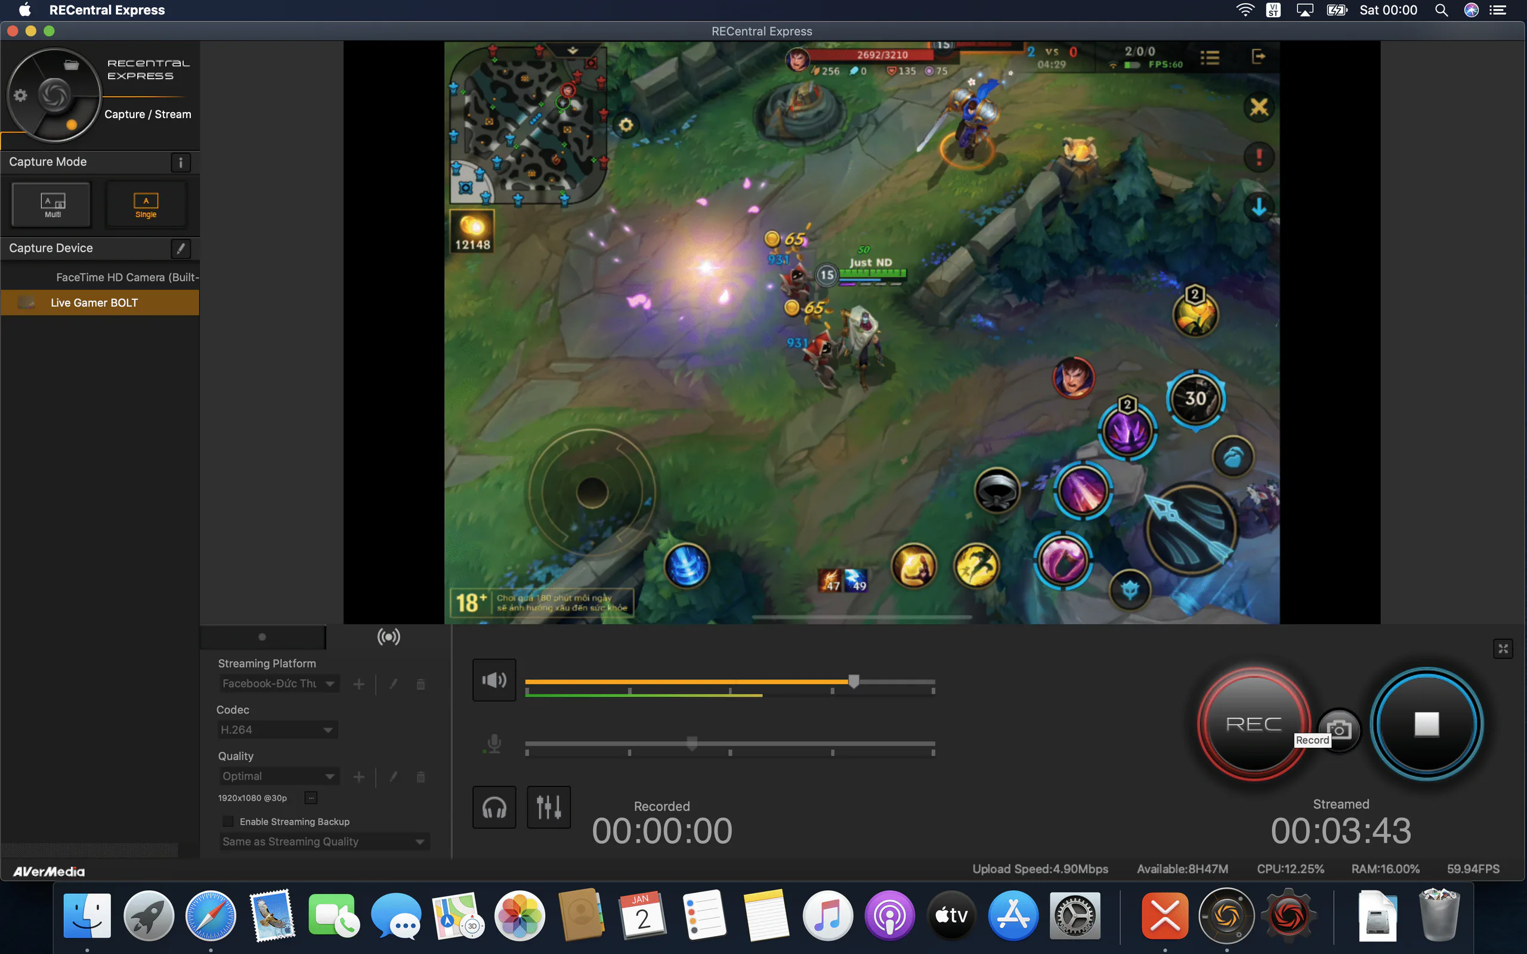Image resolution: width=1527 pixels, height=954 pixels.
Task: Open the Apple menu
Action: click(24, 10)
